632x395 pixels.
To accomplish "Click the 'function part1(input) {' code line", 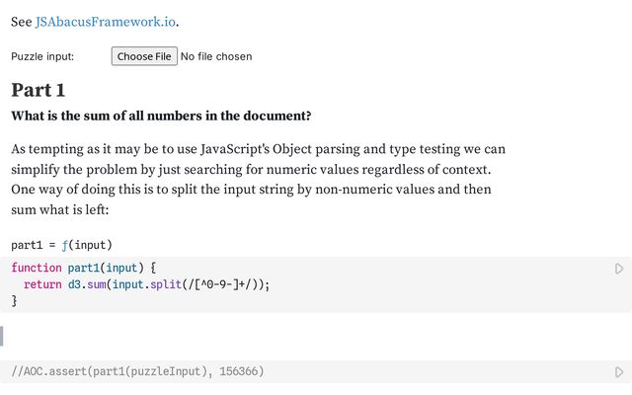I will click(x=84, y=268).
